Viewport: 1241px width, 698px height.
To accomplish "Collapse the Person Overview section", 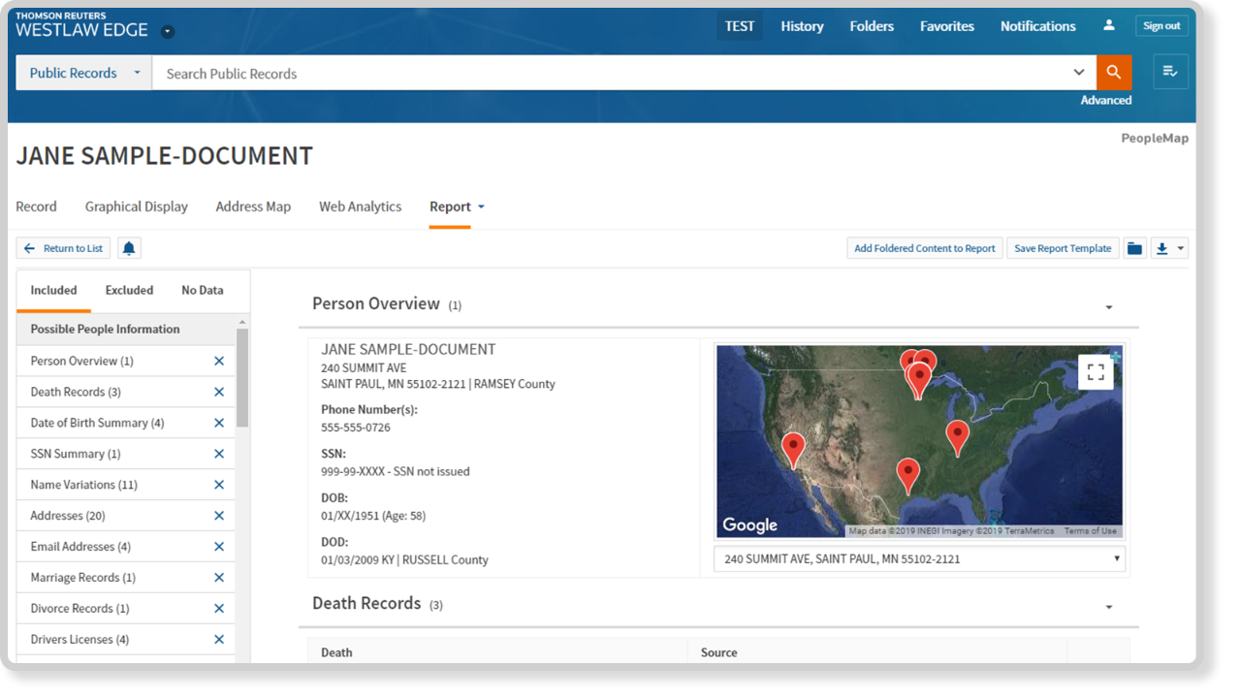I will click(x=1109, y=307).
